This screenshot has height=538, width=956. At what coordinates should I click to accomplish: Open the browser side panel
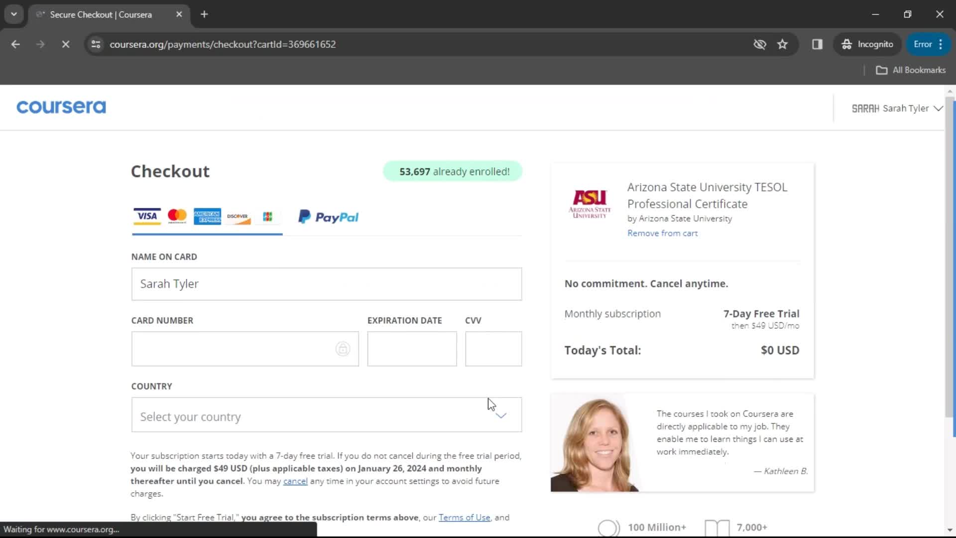tap(817, 44)
